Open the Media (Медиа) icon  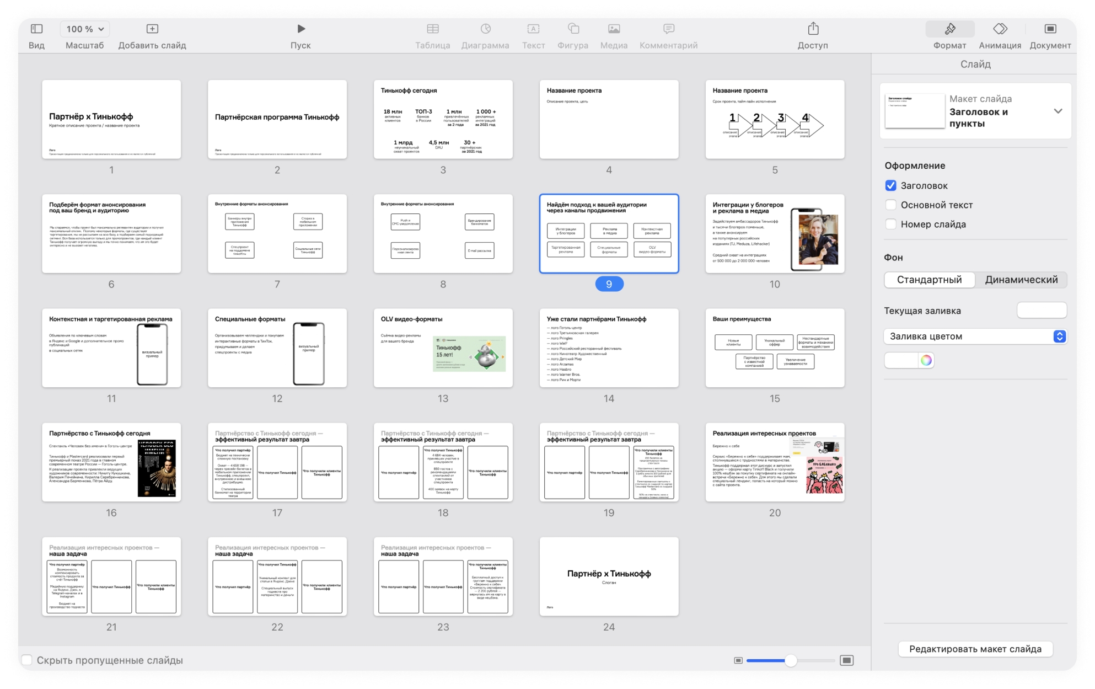[614, 29]
